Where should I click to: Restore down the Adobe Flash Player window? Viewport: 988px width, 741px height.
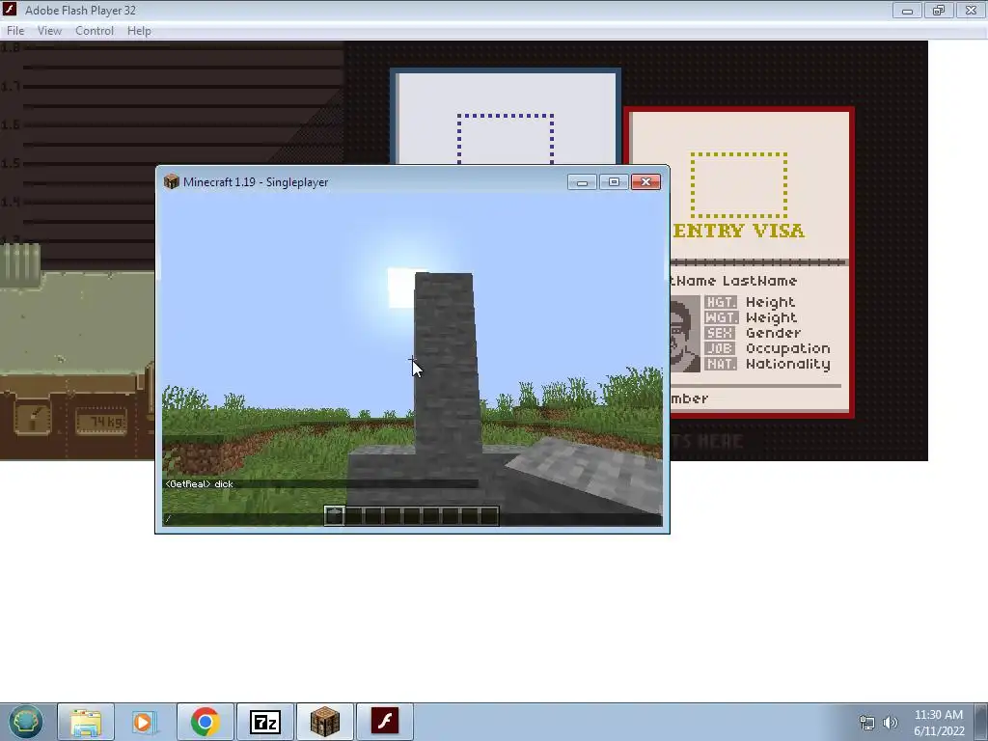point(939,10)
